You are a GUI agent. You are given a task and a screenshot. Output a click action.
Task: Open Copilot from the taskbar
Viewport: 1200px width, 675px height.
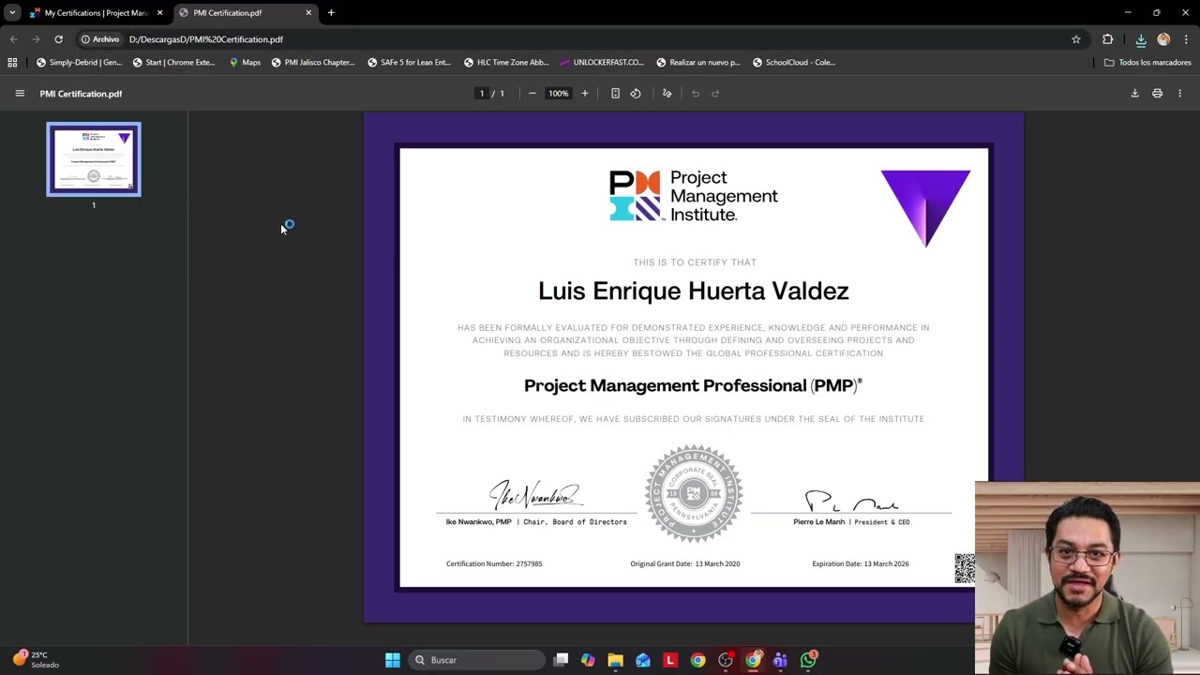[588, 660]
